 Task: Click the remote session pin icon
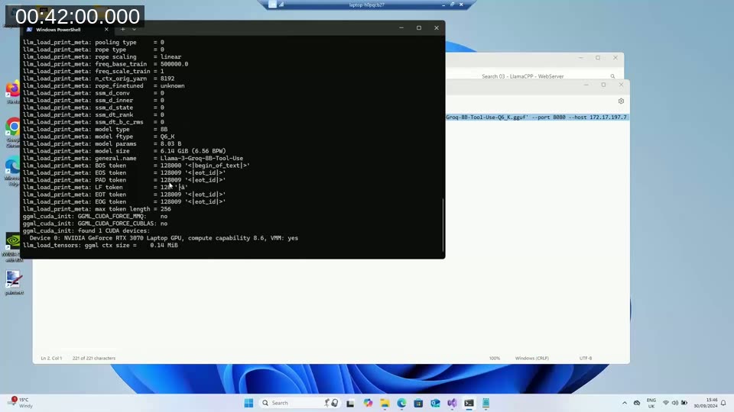pyautogui.click(x=272, y=5)
